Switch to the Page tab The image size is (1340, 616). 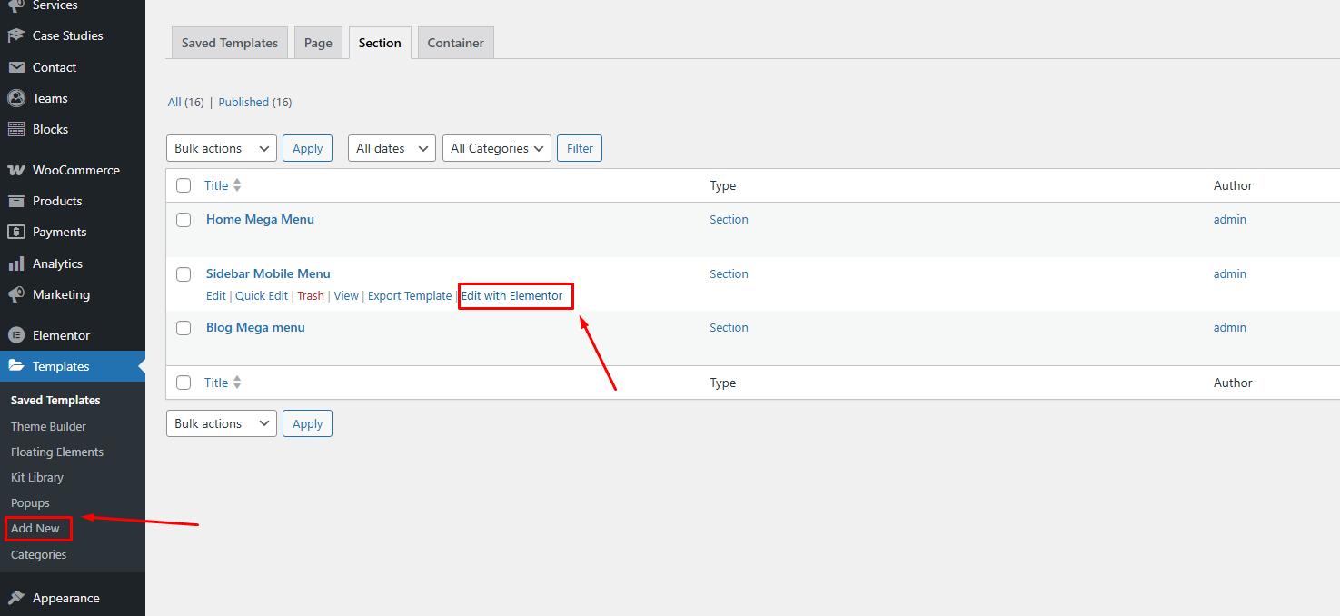(x=318, y=43)
